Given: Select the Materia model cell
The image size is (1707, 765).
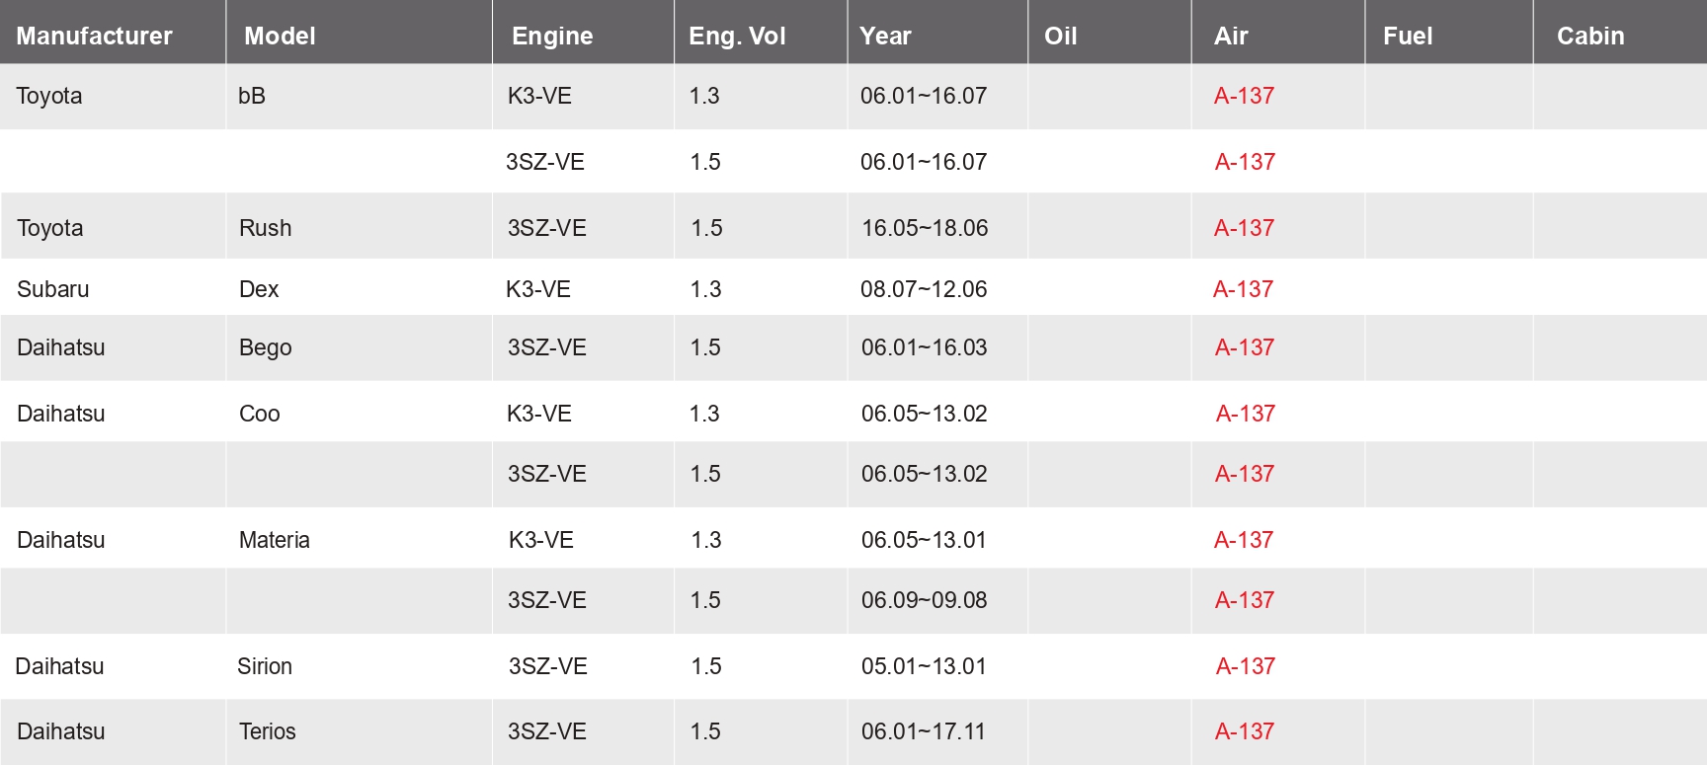Looking at the screenshot, I should pos(275,540).
